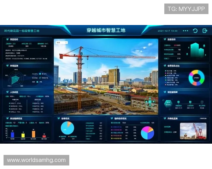Click the PTZ down arrow on the video
212x169 pixels.
[x=150, y=105]
